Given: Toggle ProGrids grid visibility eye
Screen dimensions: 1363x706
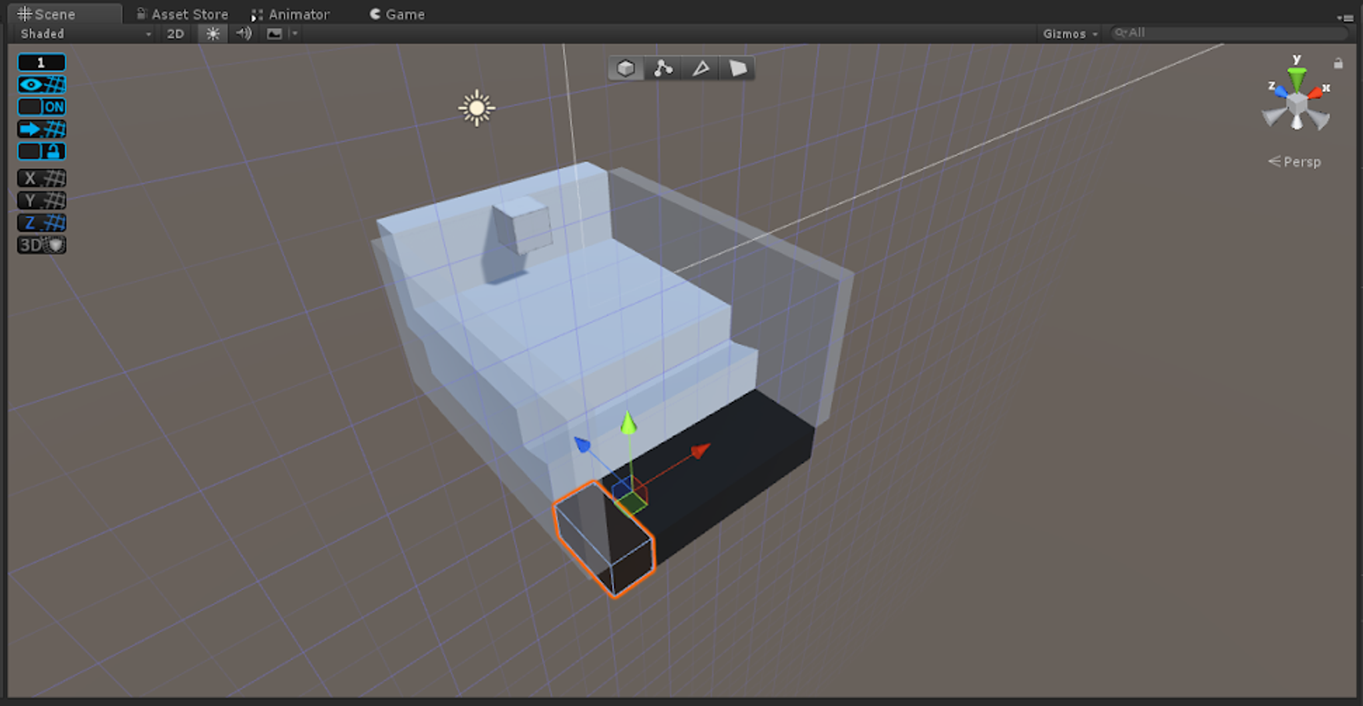Looking at the screenshot, I should [x=41, y=85].
